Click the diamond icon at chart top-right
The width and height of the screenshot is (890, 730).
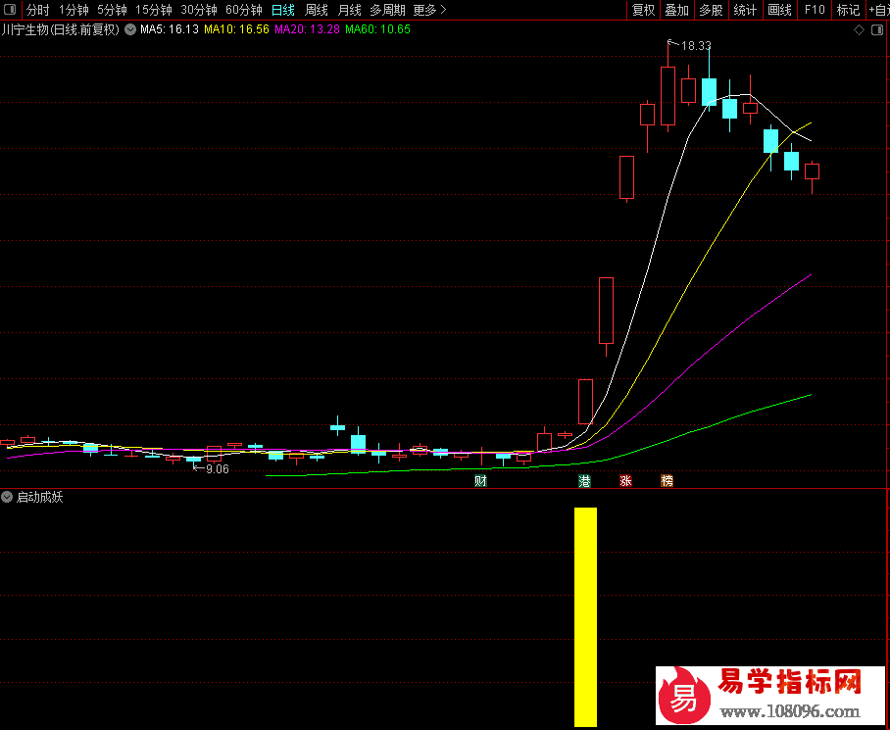pos(859,29)
